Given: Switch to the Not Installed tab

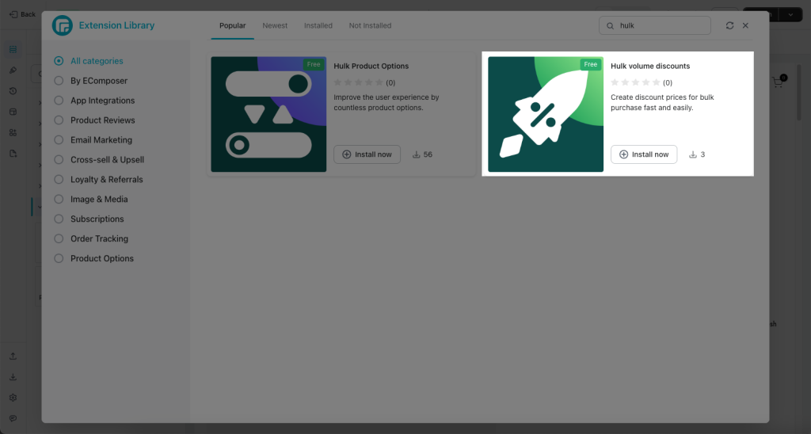Looking at the screenshot, I should tap(370, 25).
